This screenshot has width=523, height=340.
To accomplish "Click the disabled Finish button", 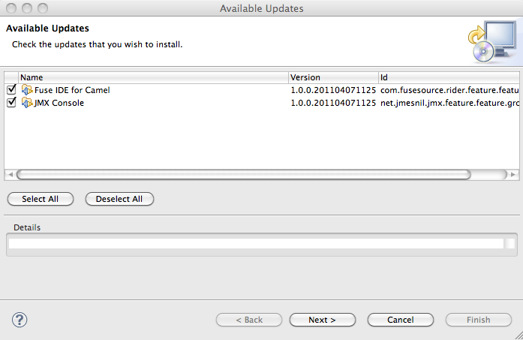I will click(478, 320).
